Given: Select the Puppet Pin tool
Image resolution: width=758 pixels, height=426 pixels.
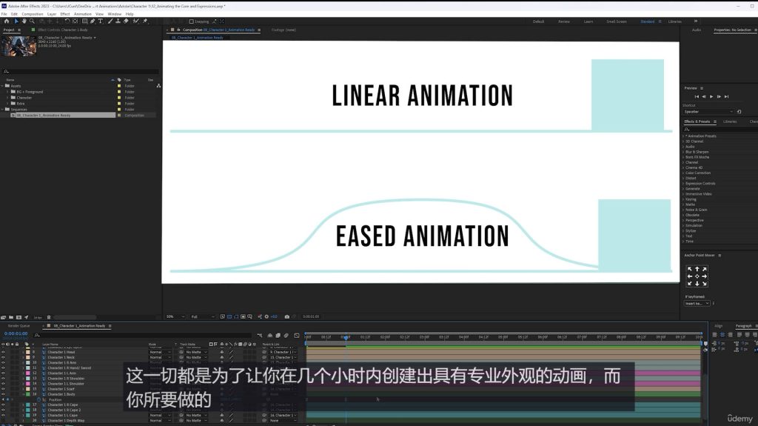Looking at the screenshot, I should (145, 21).
